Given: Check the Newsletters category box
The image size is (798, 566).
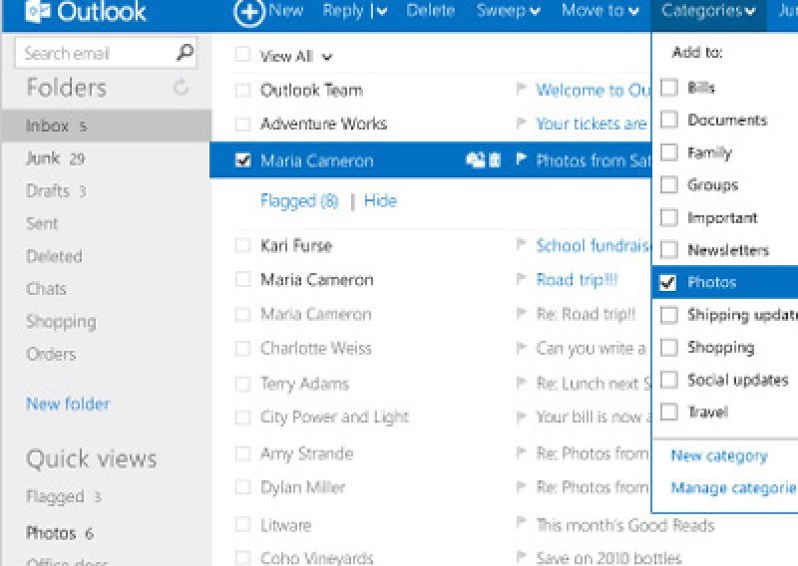Looking at the screenshot, I should point(668,250).
